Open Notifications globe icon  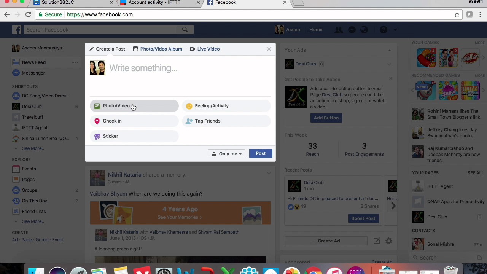point(364,30)
